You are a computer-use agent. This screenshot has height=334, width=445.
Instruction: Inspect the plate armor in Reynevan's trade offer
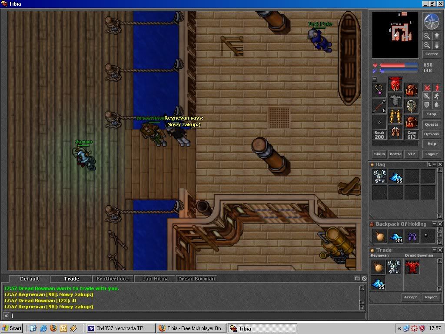[x=394, y=267]
